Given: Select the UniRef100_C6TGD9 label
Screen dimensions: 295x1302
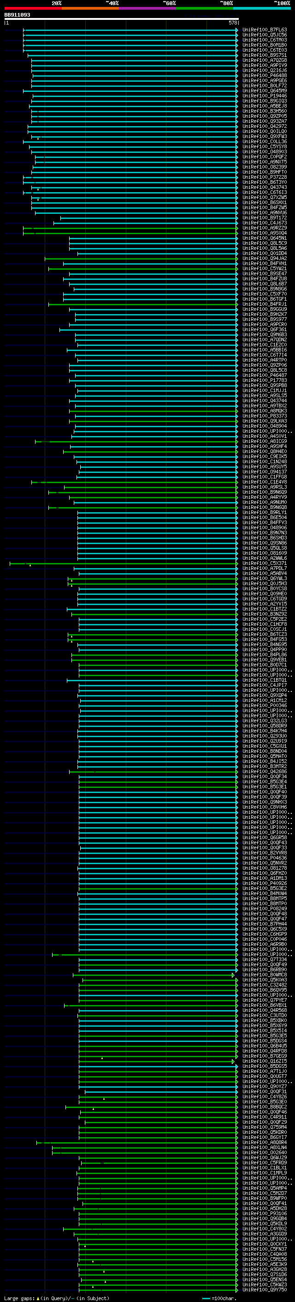Looking at the screenshot, I should click(265, 599).
